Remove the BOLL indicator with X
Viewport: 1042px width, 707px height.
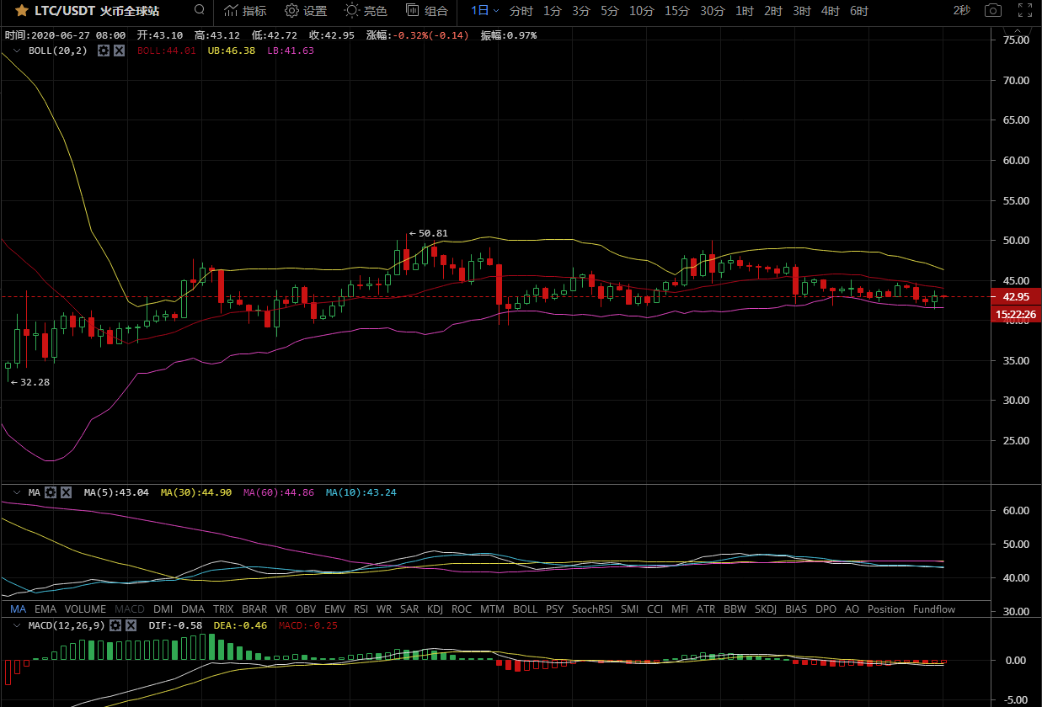coord(120,50)
